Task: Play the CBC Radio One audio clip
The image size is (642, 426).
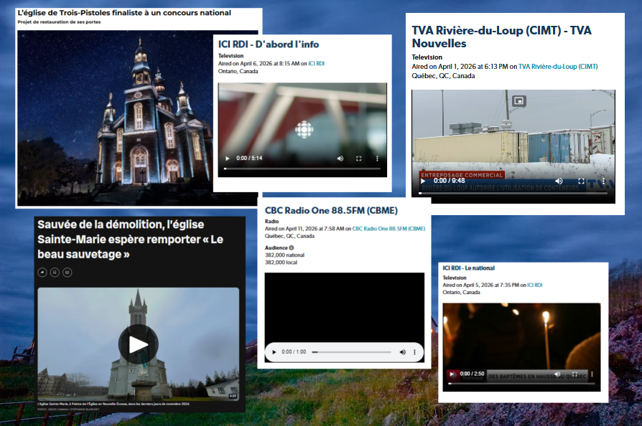Action: [x=273, y=352]
